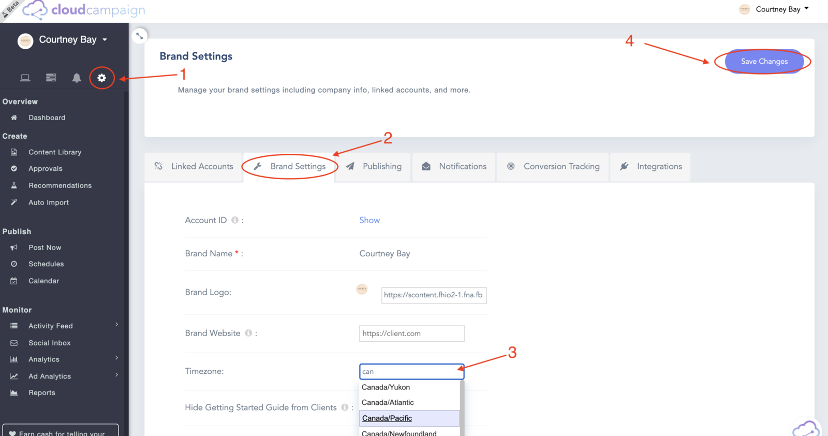Click the Calendar icon in sidebar
The height and width of the screenshot is (436, 828).
[14, 281]
